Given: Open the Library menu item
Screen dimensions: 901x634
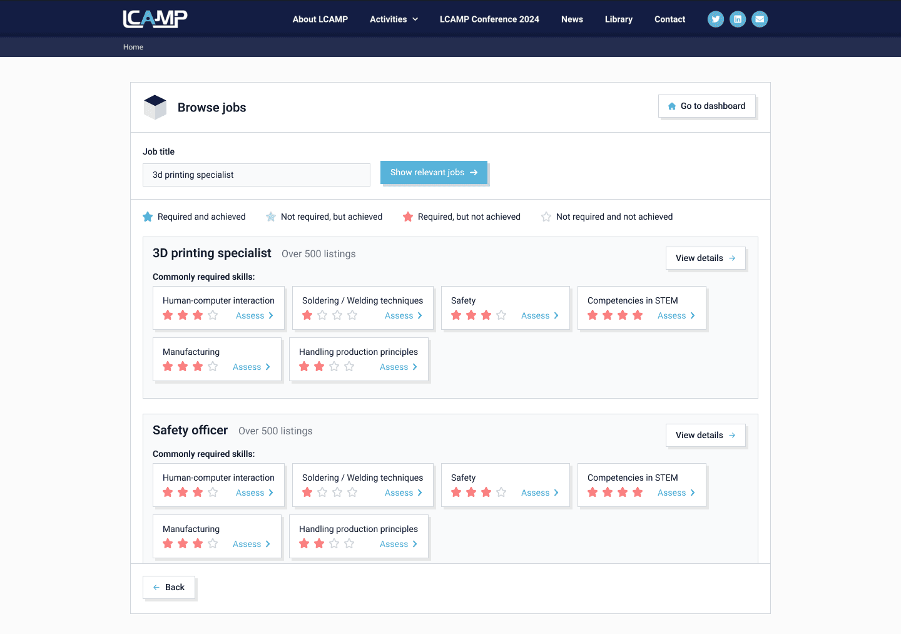Looking at the screenshot, I should tap(619, 19).
